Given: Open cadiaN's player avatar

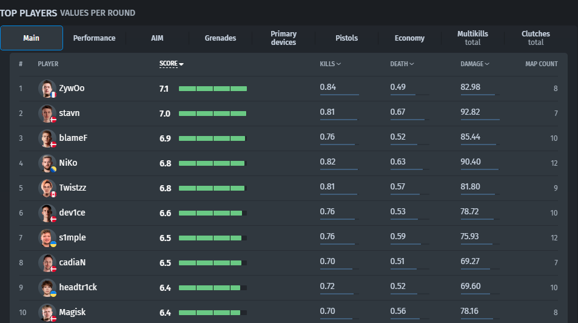Looking at the screenshot, I should (47, 263).
